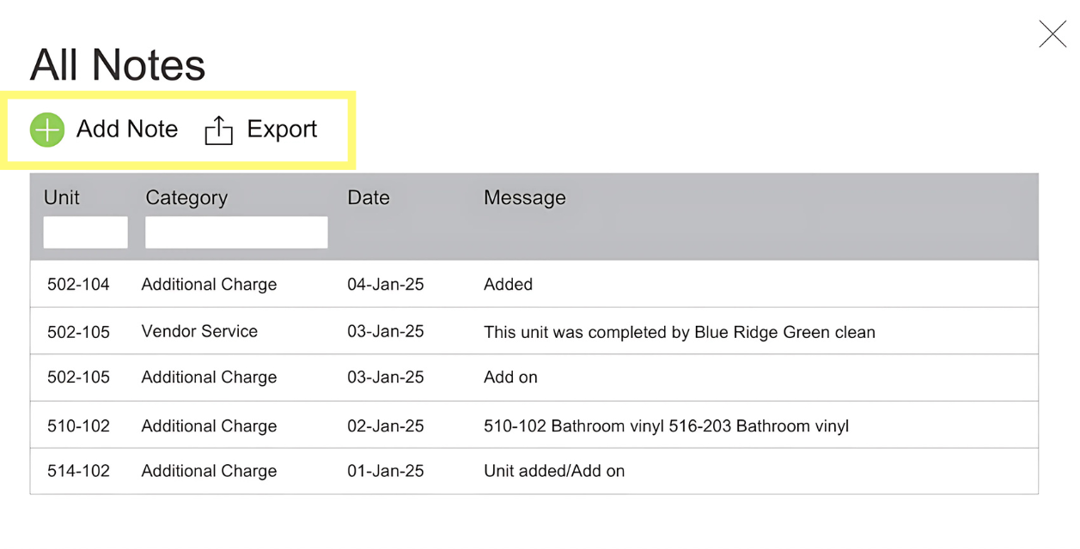Click the Blue Ridge Green clean message
The image size is (1080, 549).
click(679, 332)
